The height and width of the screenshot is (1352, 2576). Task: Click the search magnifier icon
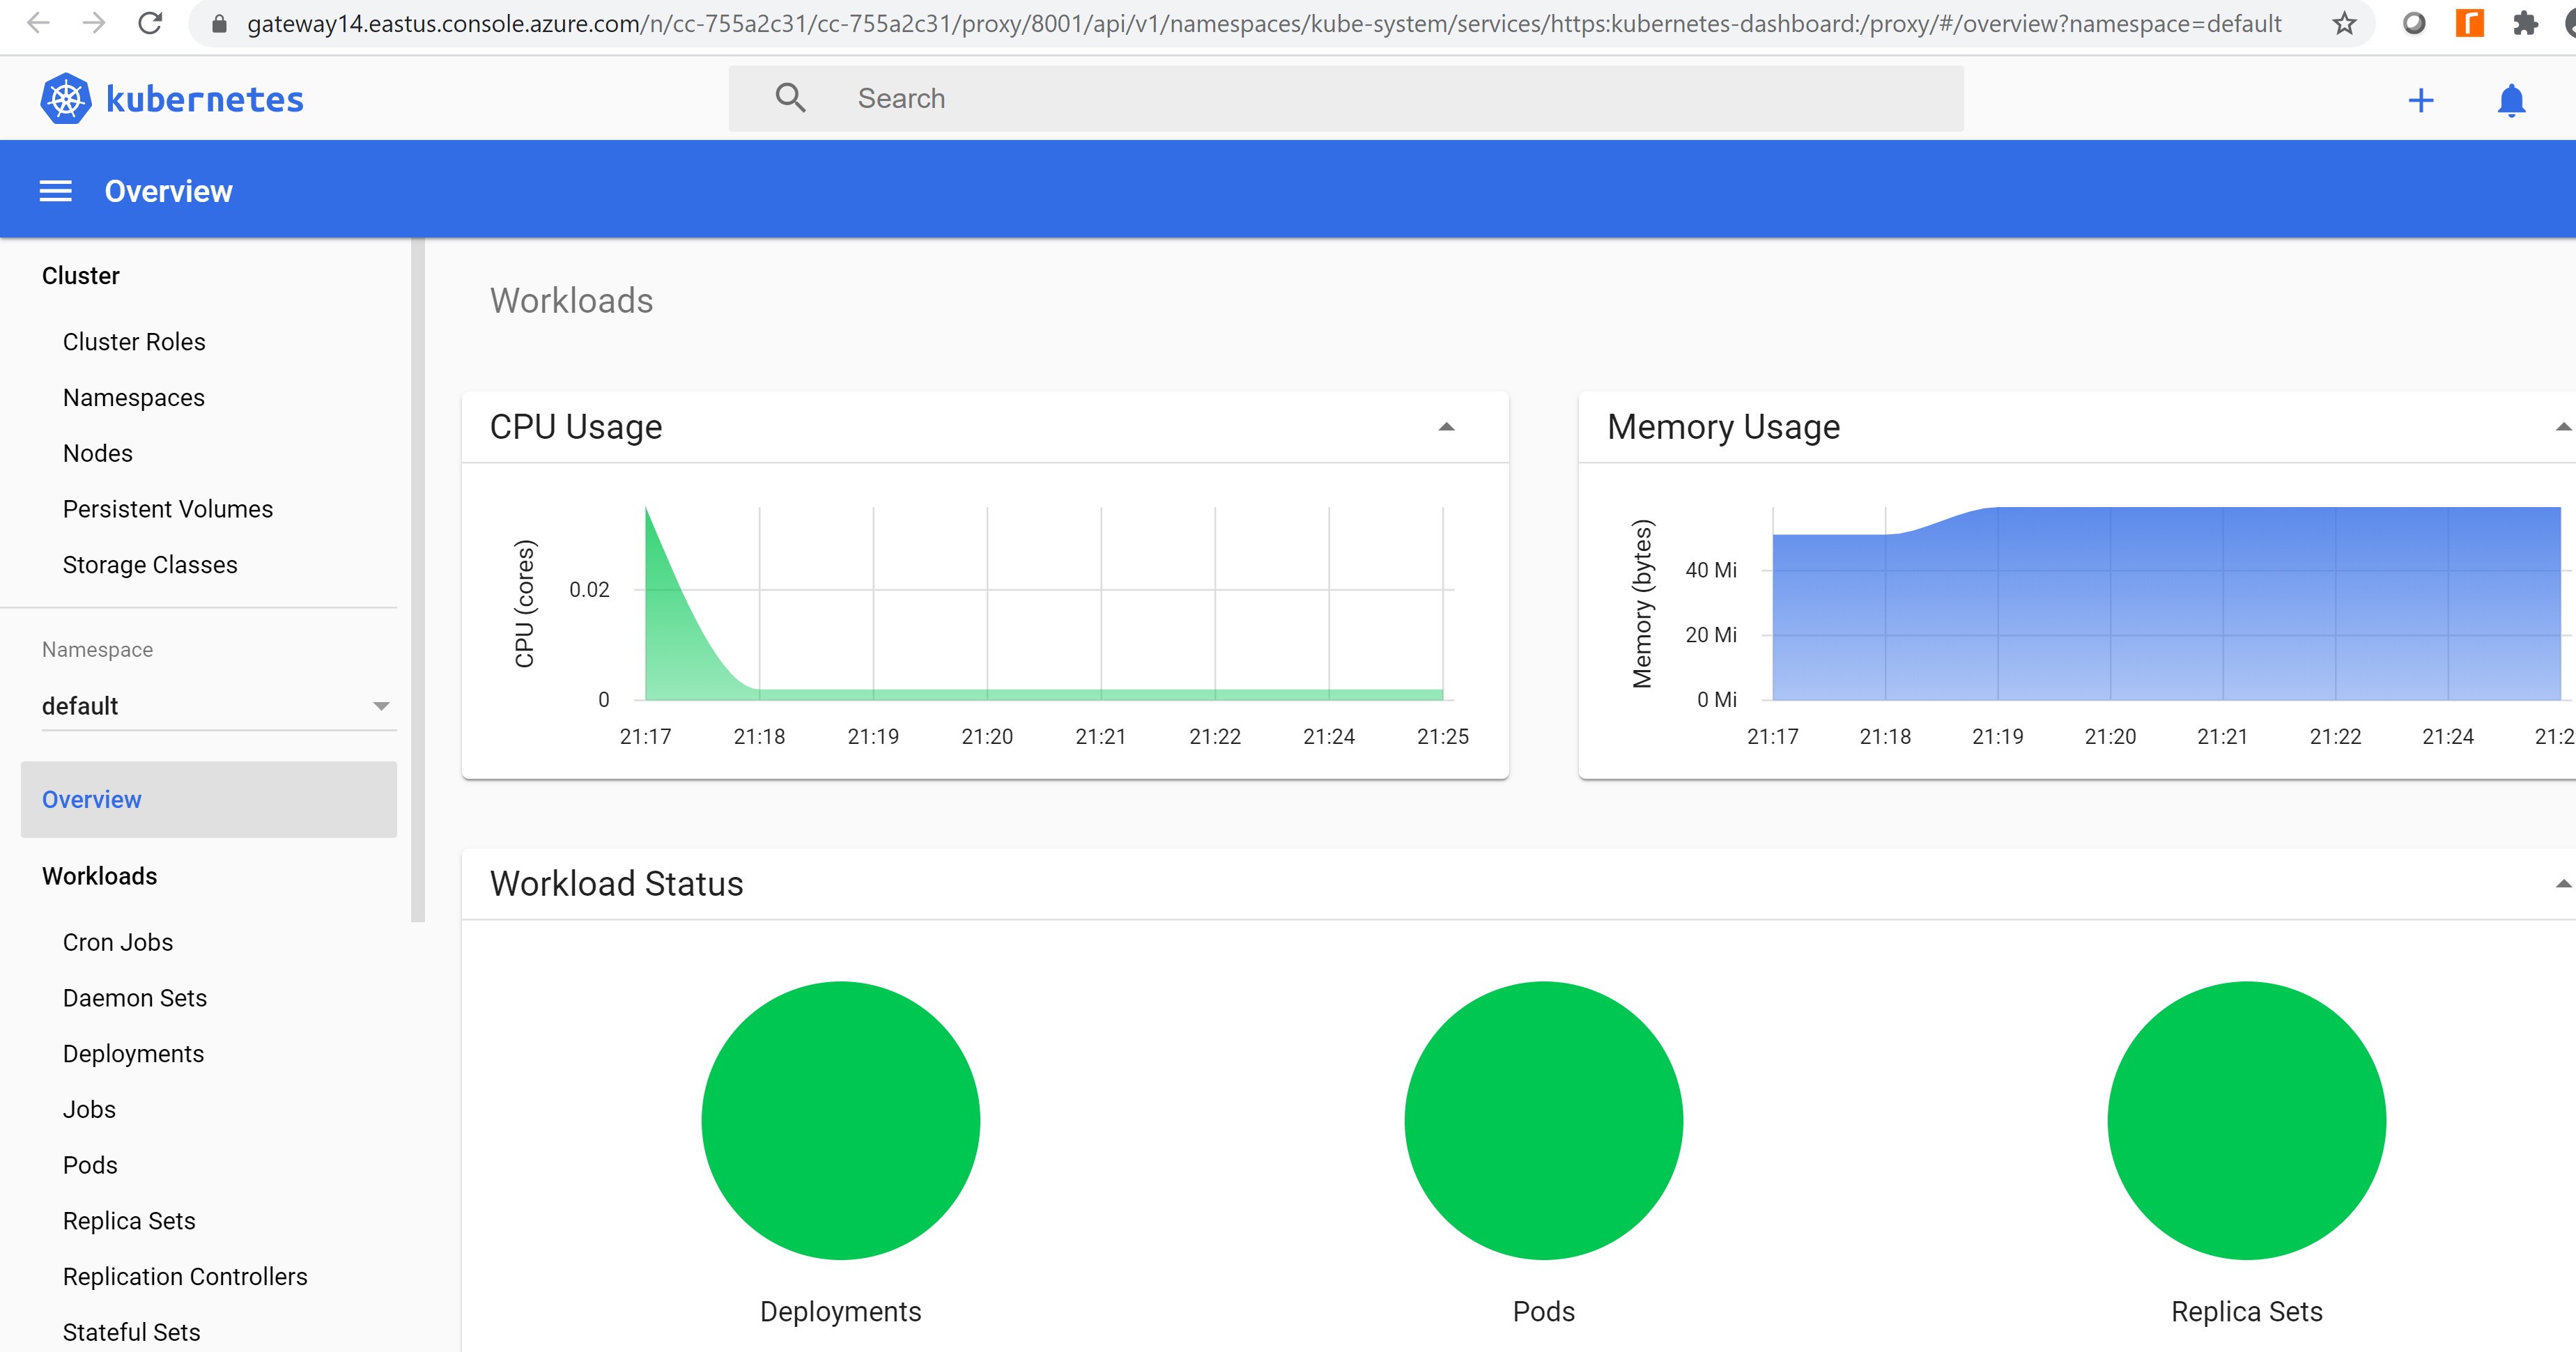790,98
